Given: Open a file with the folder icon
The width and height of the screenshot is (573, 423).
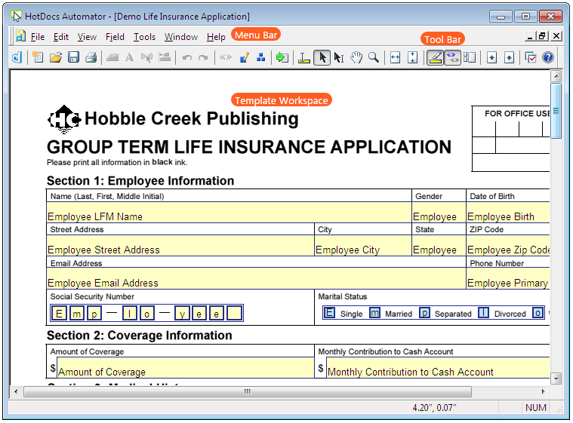Looking at the screenshot, I should (x=56, y=57).
